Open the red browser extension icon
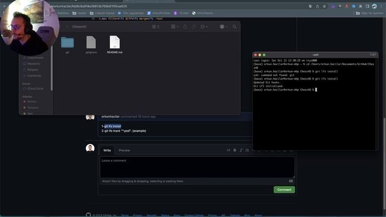This screenshot has width=386, height=217. pyautogui.click(x=347, y=7)
